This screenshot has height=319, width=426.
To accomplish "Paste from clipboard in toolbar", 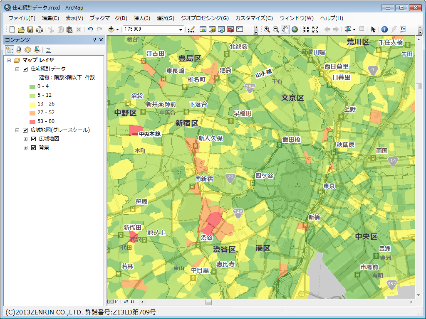I will 69,29.
